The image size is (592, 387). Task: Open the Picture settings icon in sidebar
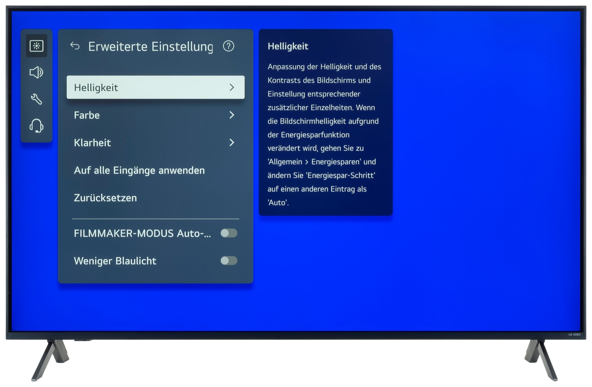36,46
